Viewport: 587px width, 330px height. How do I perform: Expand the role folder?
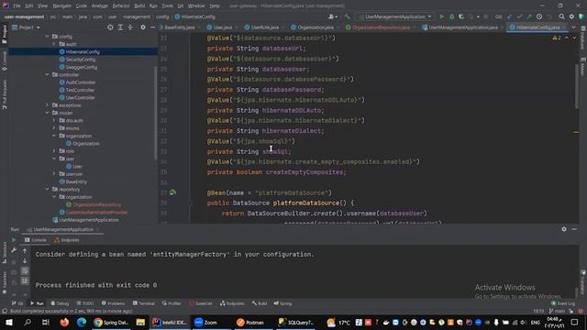54,150
